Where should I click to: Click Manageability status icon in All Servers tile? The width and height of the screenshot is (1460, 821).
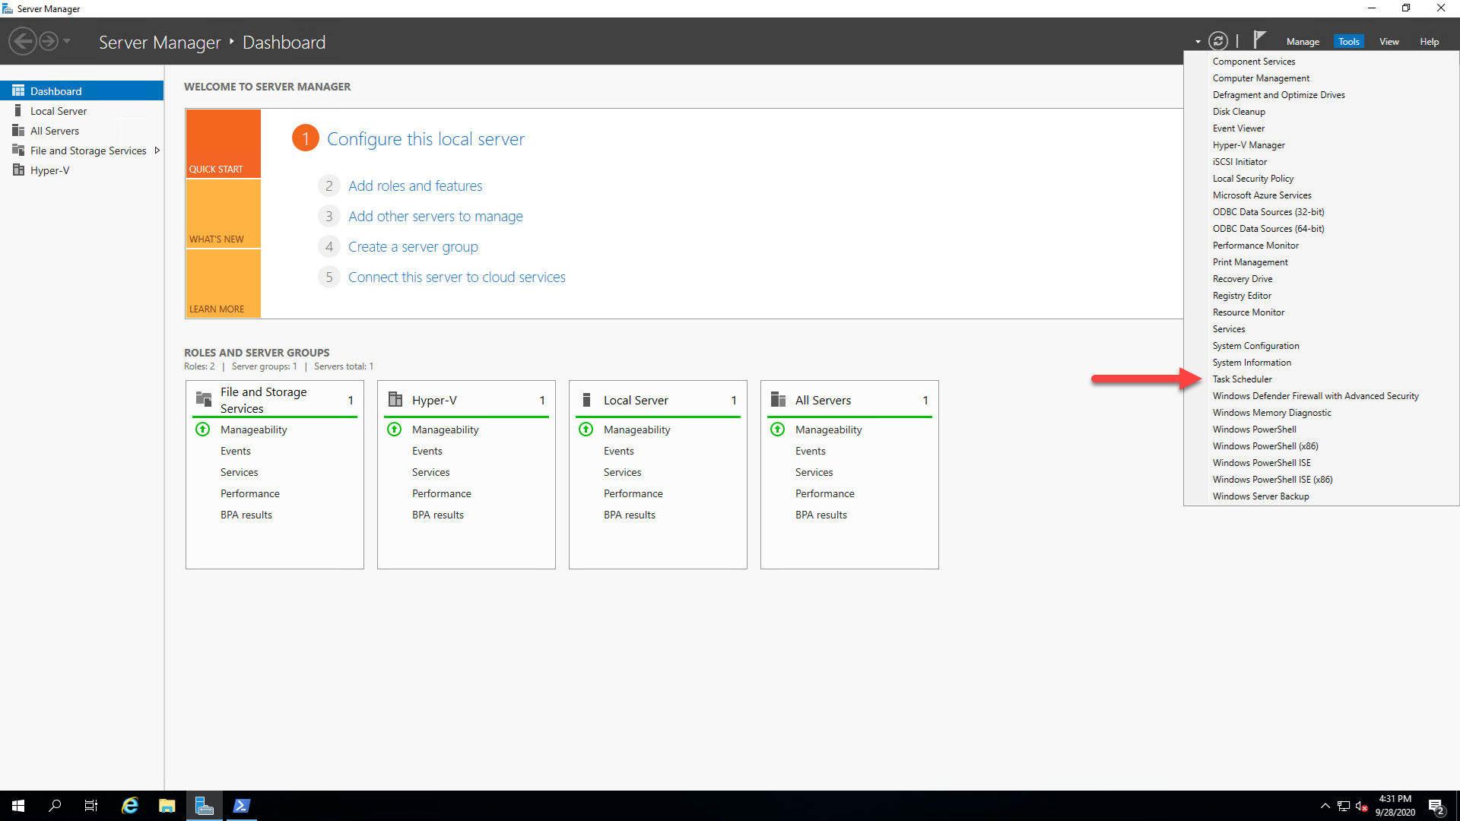coord(778,430)
